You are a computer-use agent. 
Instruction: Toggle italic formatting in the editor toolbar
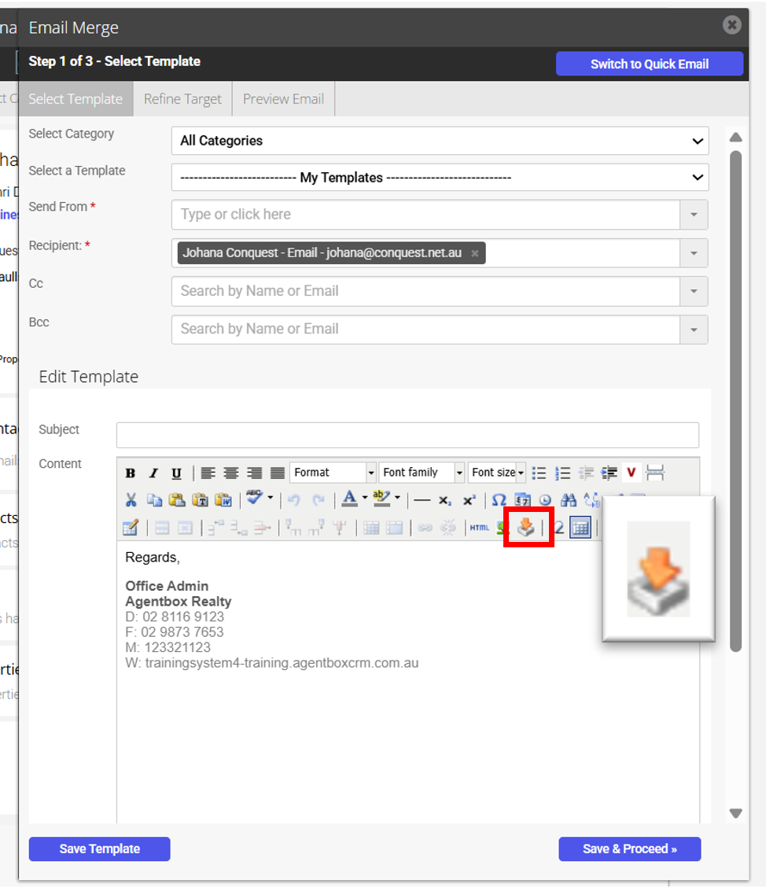[x=153, y=473]
